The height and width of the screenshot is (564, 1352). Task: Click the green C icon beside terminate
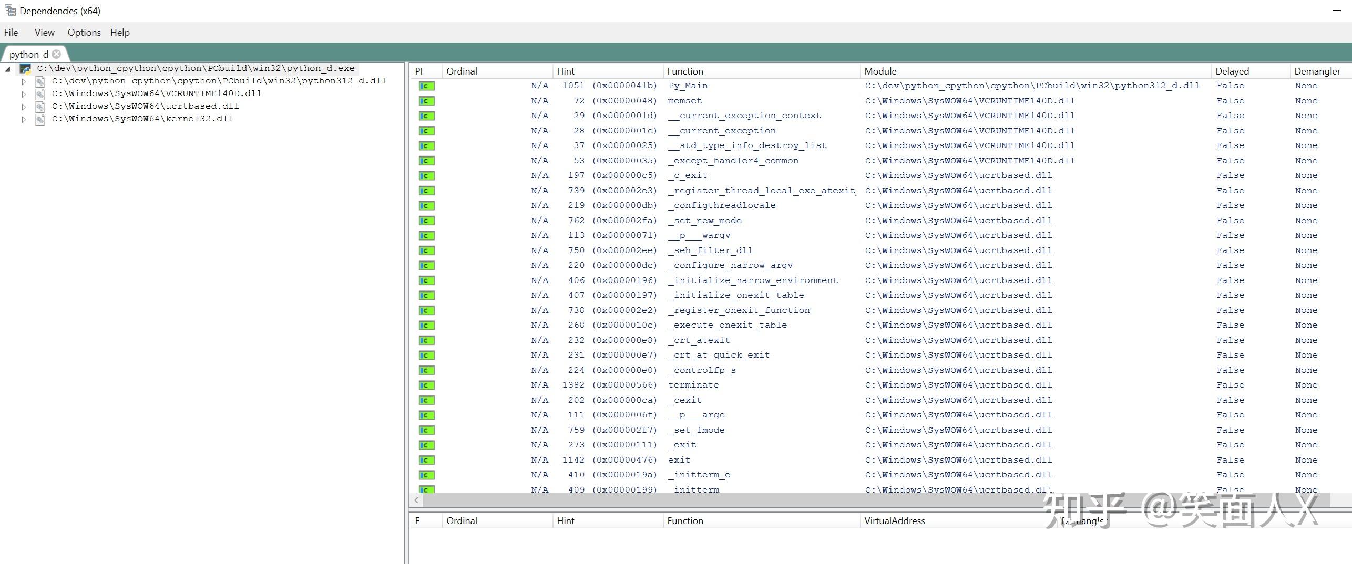tap(426, 385)
